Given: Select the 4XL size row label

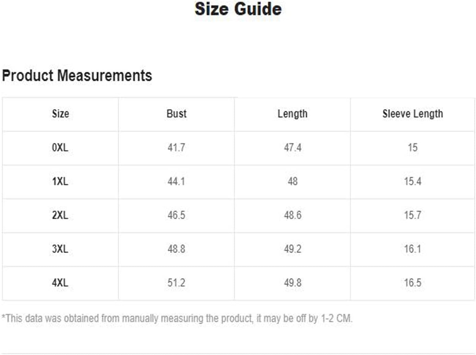Looking at the screenshot, I should tap(60, 283).
